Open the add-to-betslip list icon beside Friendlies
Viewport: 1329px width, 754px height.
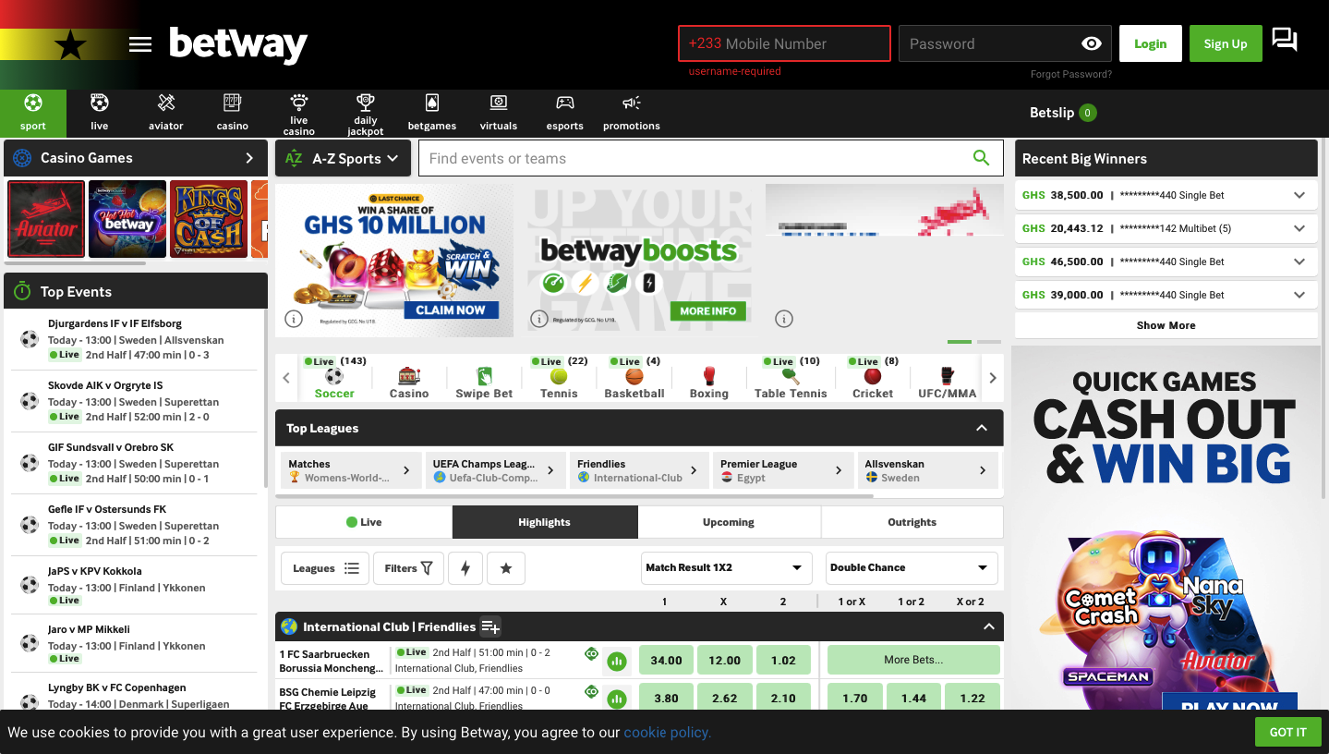point(490,626)
